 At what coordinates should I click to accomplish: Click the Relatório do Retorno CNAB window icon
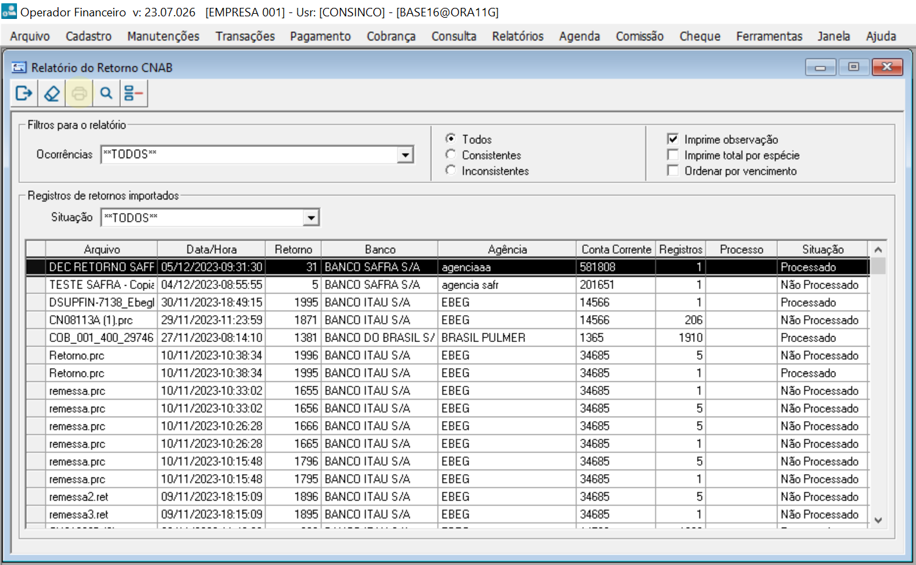click(19, 67)
